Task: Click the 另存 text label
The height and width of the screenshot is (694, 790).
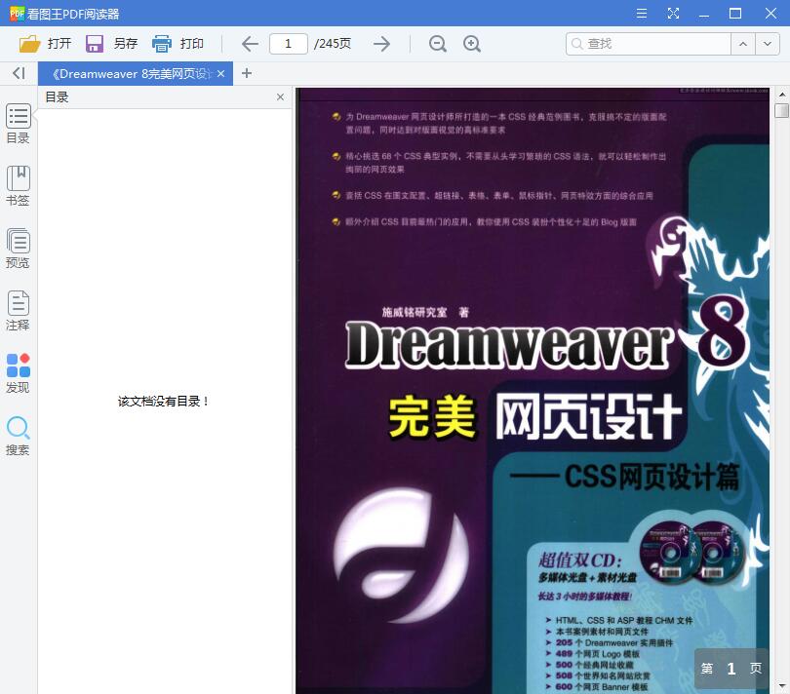Action: [126, 44]
